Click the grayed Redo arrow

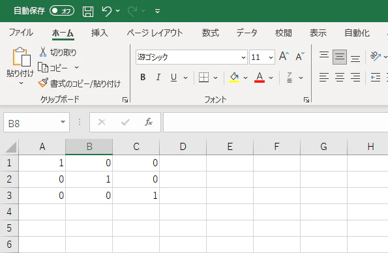pyautogui.click(x=132, y=11)
